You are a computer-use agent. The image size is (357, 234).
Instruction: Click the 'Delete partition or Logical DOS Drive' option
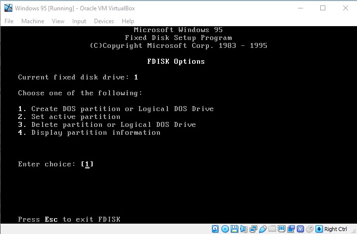(107, 124)
